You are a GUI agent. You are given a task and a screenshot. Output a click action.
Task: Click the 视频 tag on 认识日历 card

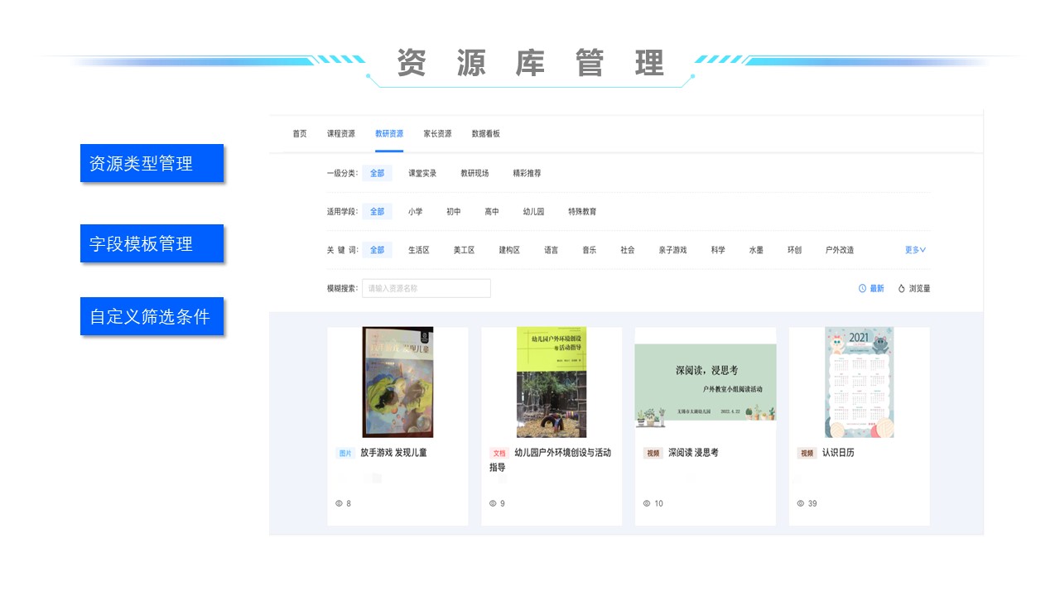coord(807,453)
